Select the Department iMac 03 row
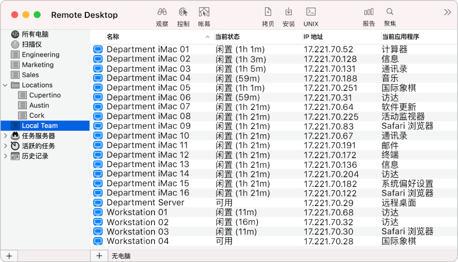Image resolution: width=458 pixels, height=262 pixels. point(273,69)
